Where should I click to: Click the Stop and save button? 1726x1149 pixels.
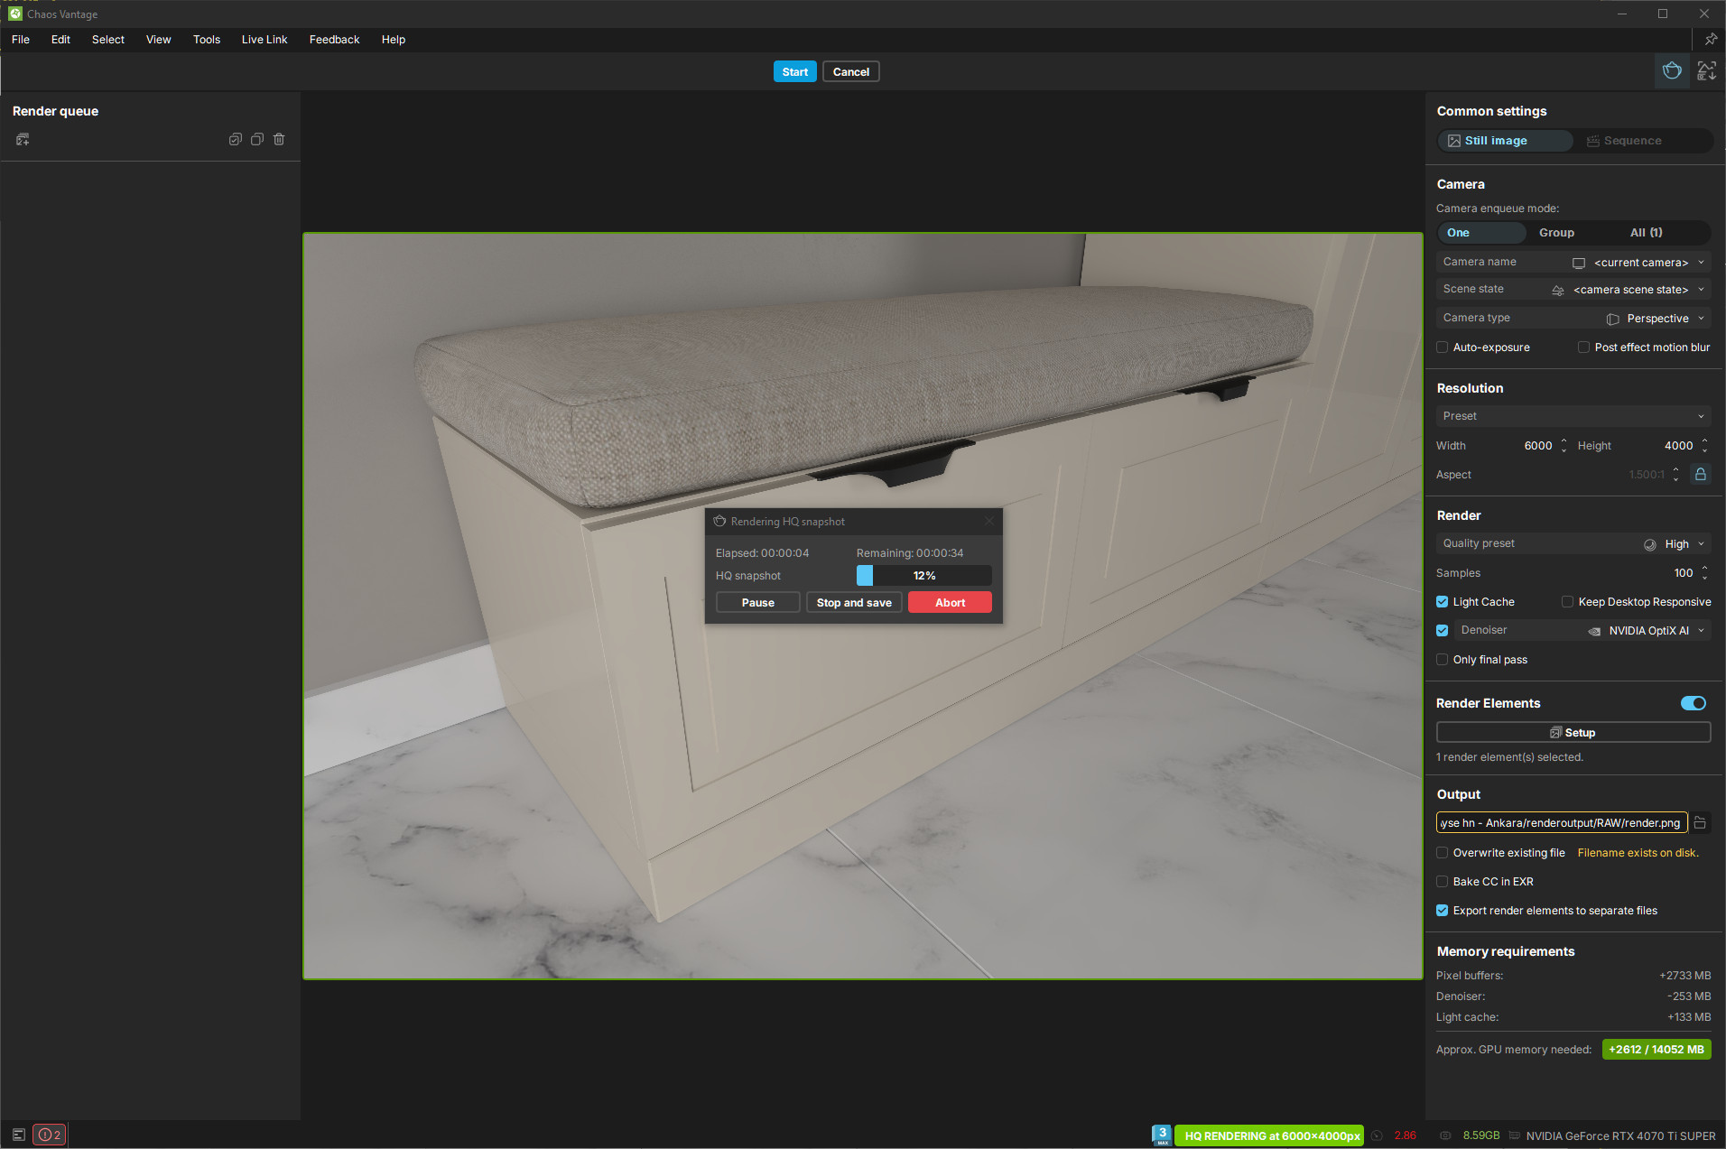click(x=853, y=603)
